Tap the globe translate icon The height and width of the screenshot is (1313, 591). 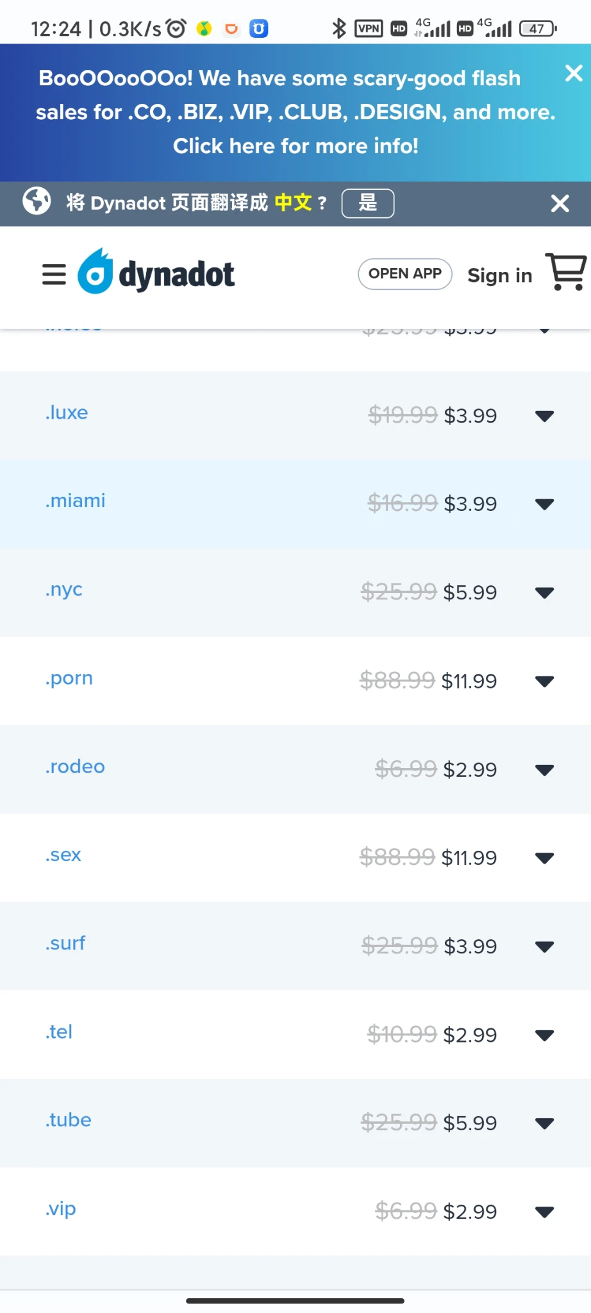[37, 201]
